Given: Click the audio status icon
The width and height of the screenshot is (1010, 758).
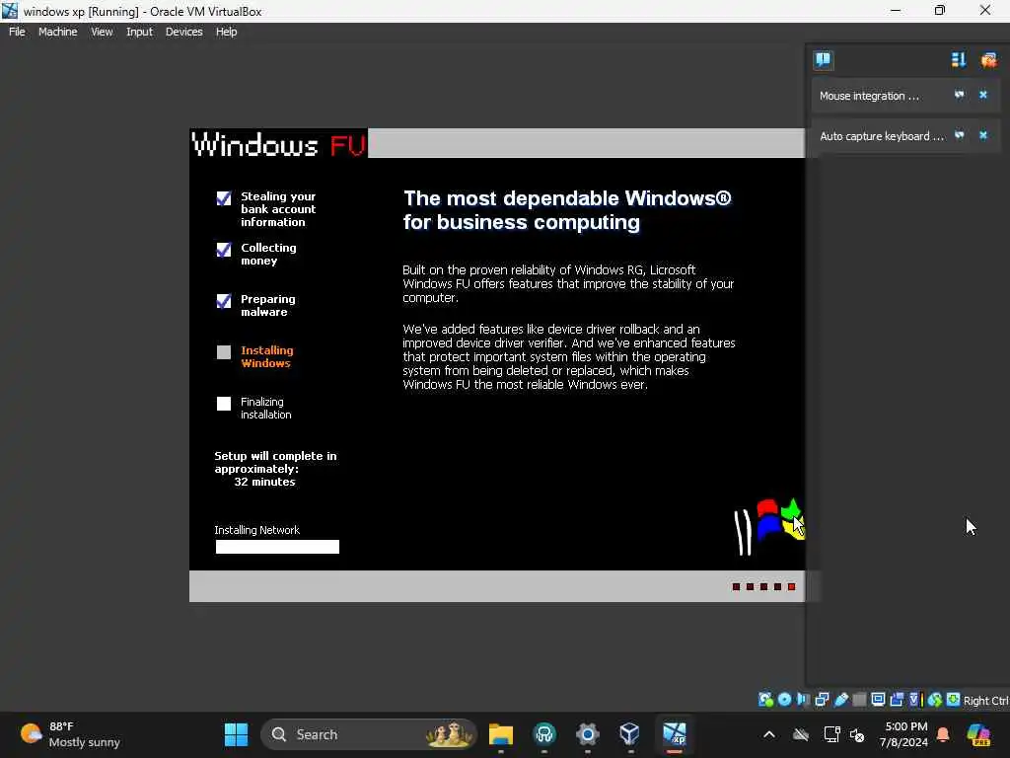Looking at the screenshot, I should [x=803, y=700].
